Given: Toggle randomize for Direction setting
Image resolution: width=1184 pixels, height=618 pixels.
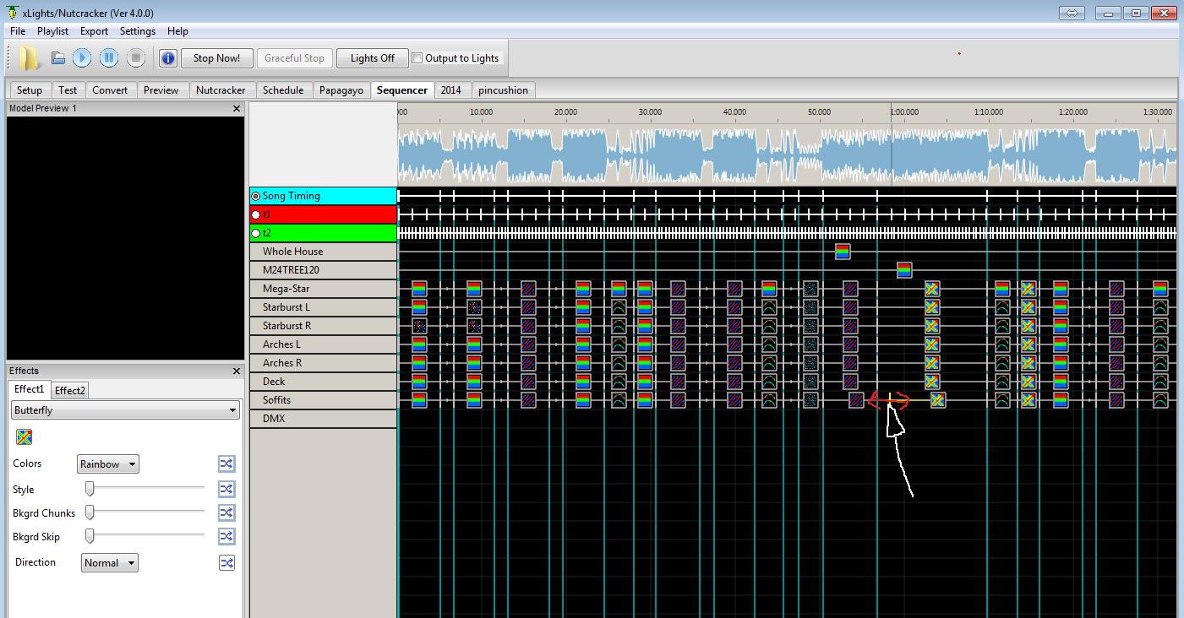Looking at the screenshot, I should coord(226,563).
